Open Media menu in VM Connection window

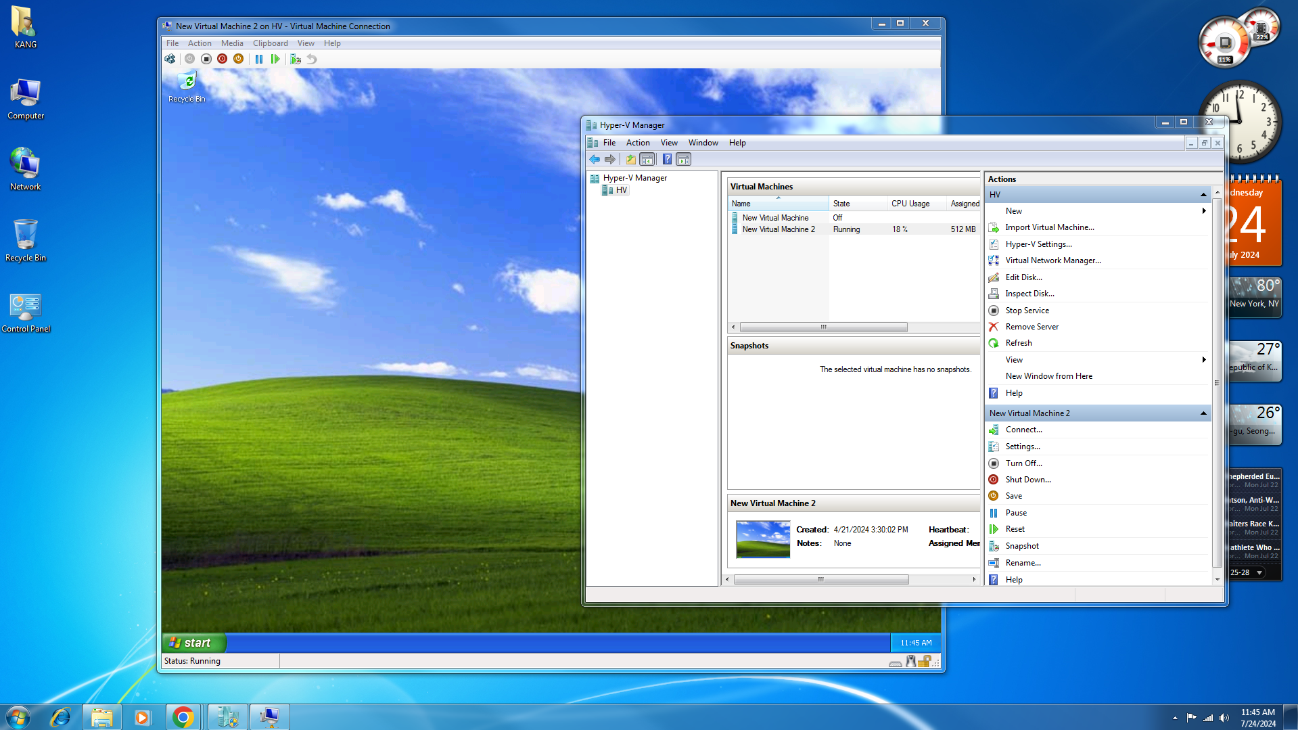232,43
